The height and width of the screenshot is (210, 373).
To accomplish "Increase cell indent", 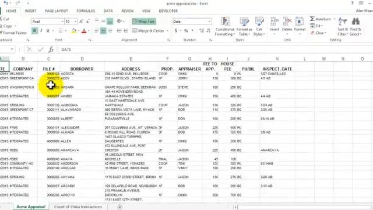I will pos(126,31).
